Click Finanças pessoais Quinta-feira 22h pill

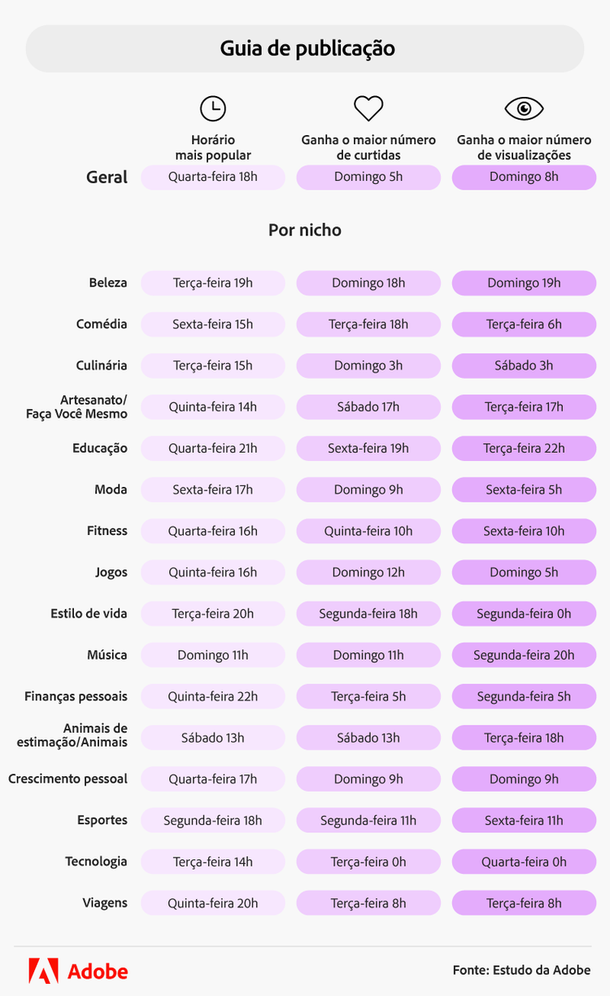coord(213,697)
